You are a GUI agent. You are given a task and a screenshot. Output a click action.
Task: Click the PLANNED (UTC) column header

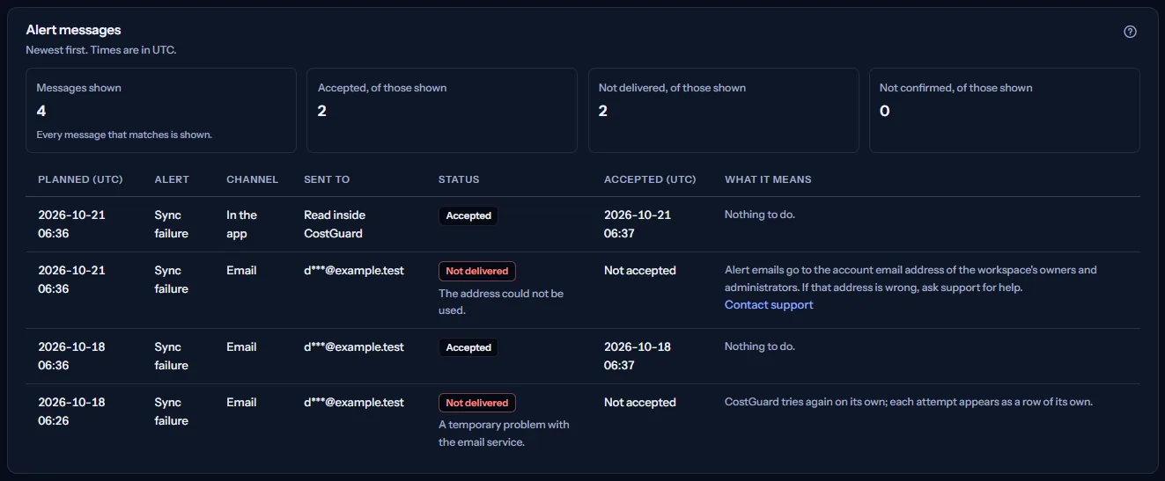pyautogui.click(x=80, y=179)
